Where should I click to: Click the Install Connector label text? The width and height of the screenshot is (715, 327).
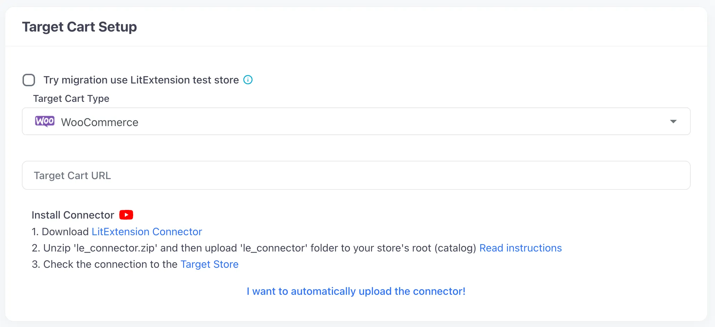pos(73,215)
